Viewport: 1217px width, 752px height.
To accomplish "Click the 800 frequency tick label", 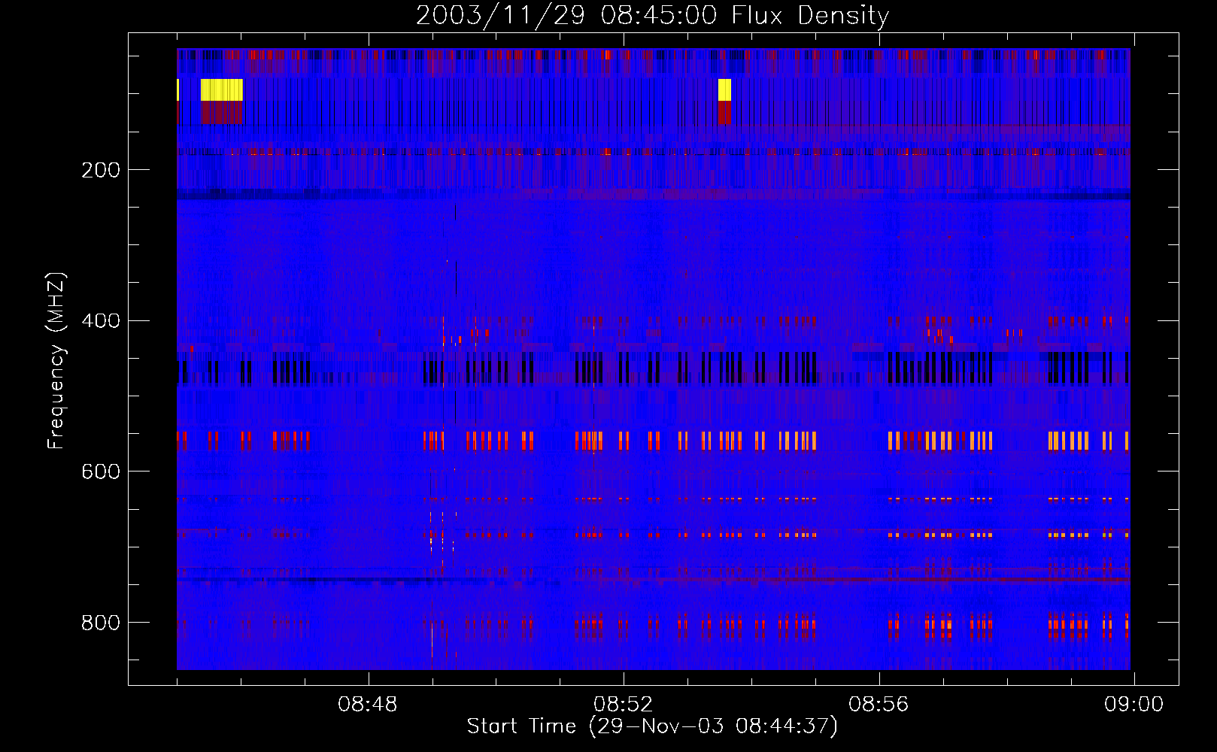I will (101, 623).
